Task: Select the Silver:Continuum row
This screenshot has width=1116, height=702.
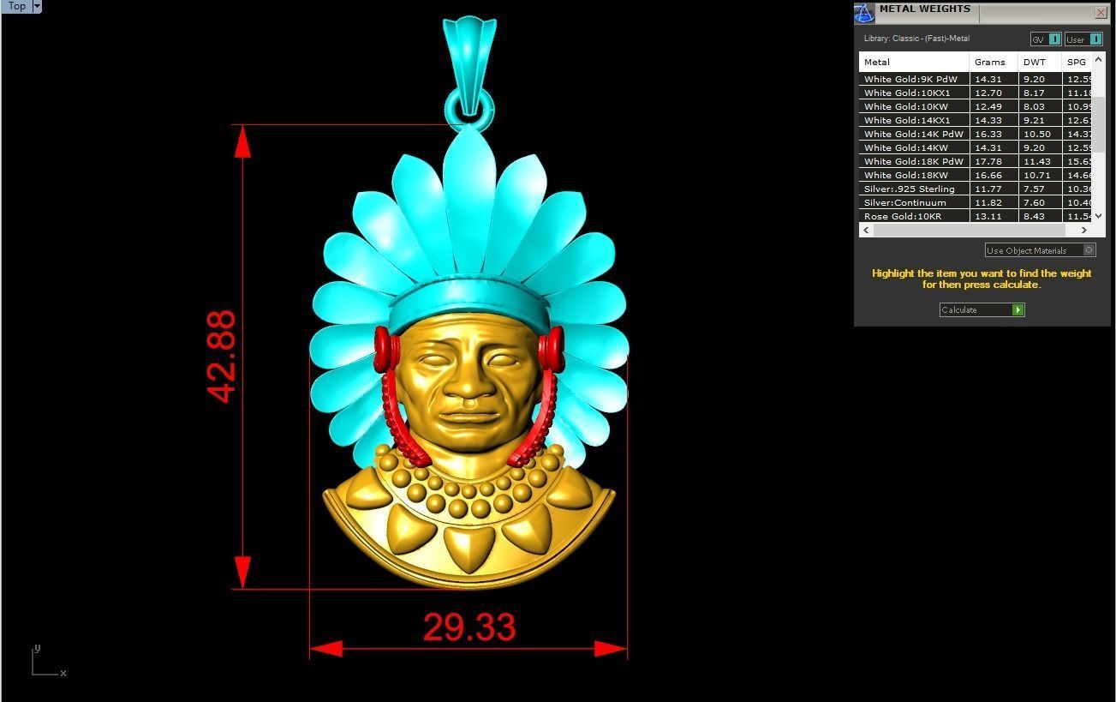Action: click(976, 202)
